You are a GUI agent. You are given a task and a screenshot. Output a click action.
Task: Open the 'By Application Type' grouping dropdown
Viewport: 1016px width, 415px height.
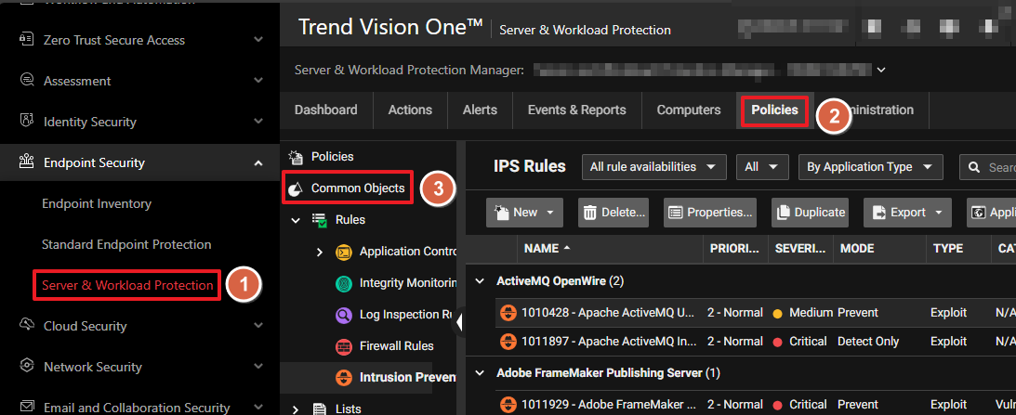pyautogui.click(x=870, y=167)
